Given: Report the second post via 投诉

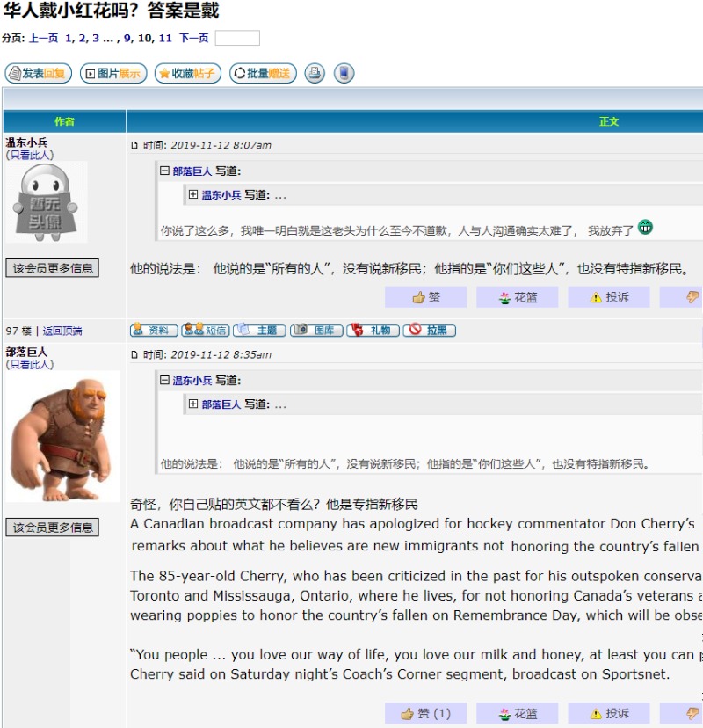Looking at the screenshot, I should pos(609,714).
